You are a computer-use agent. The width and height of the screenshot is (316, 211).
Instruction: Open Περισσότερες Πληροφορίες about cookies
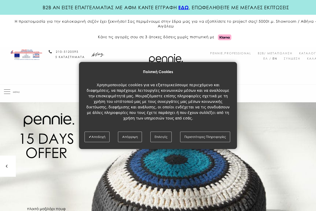205,137
